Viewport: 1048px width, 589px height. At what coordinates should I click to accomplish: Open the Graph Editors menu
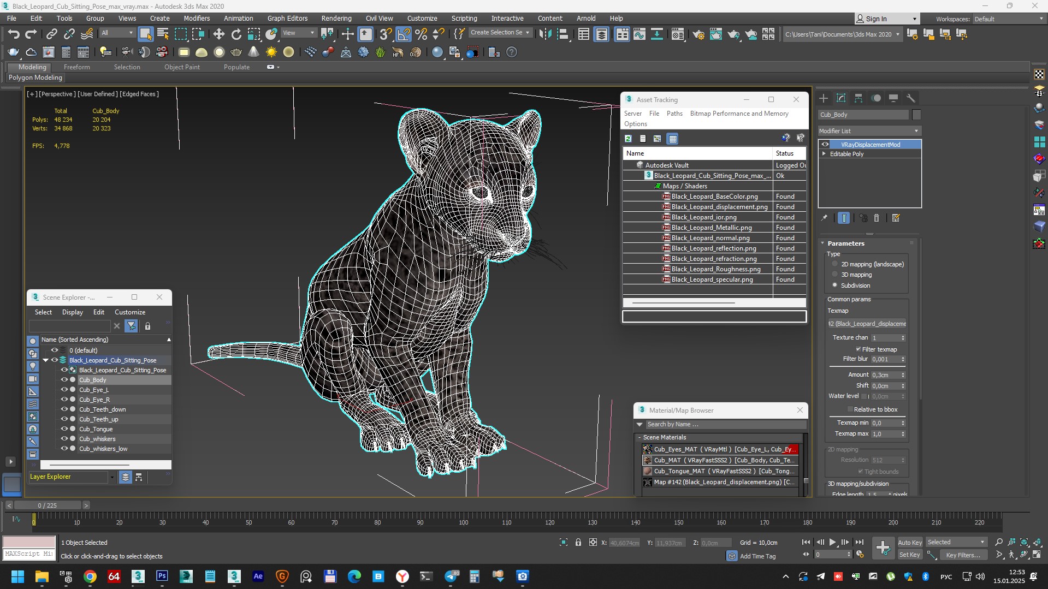(x=287, y=18)
